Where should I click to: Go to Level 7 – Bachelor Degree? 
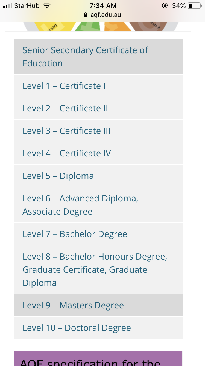pos(75,234)
